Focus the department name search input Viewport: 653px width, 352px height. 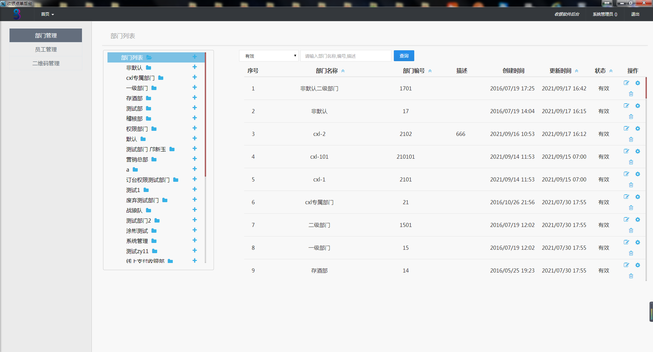(346, 56)
